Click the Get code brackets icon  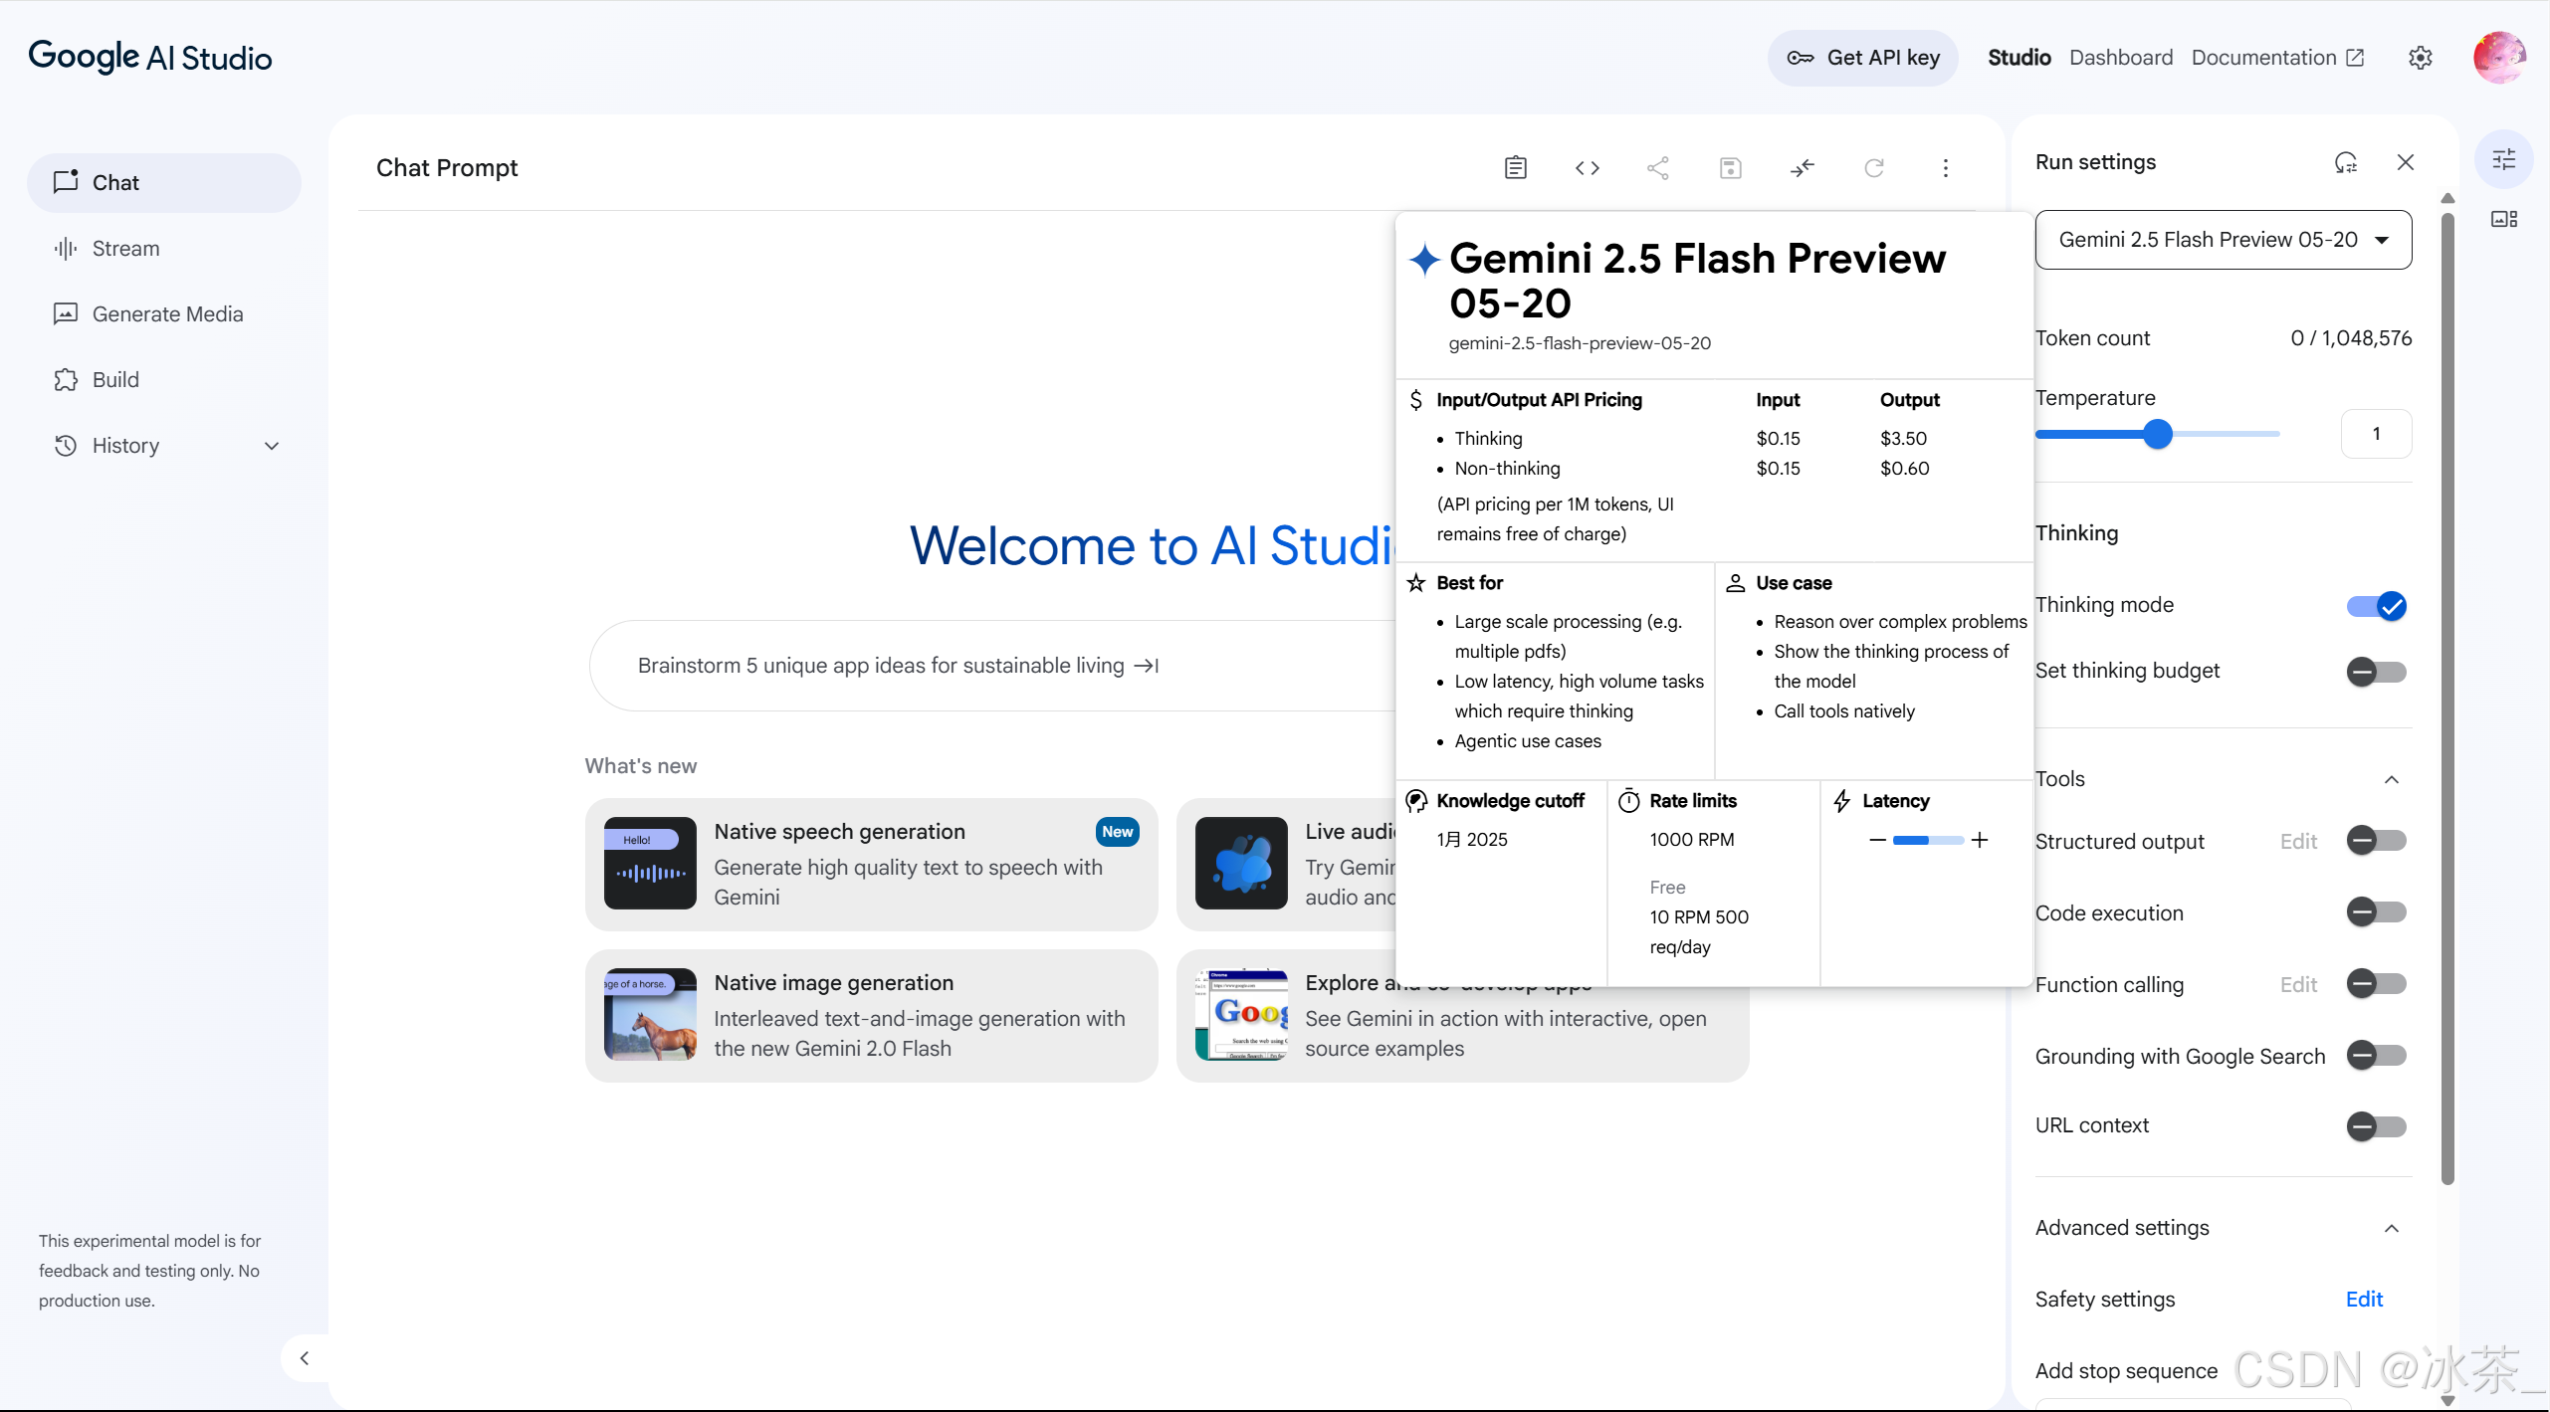coord(1588,168)
